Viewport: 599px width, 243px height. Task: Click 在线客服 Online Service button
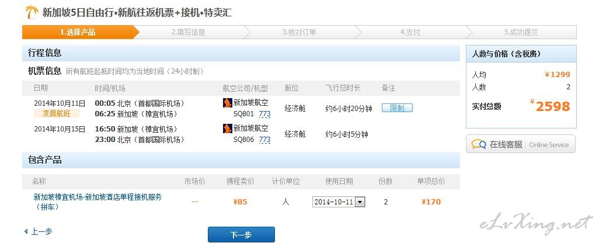coord(521,144)
